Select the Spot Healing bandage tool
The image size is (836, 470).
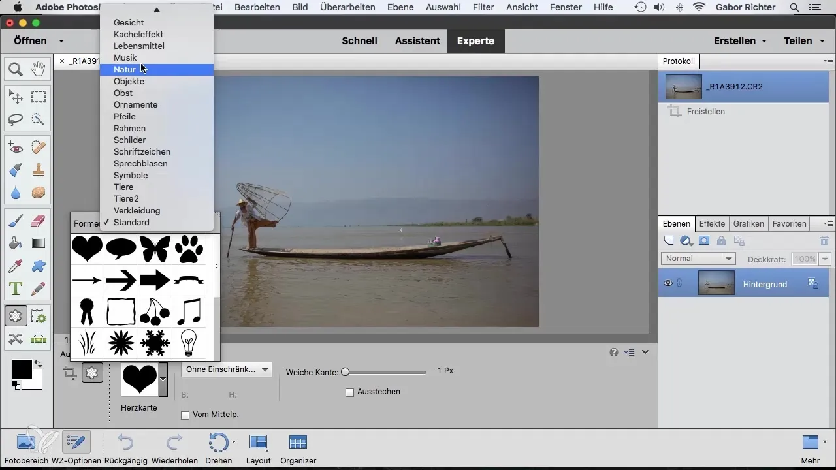39,148
